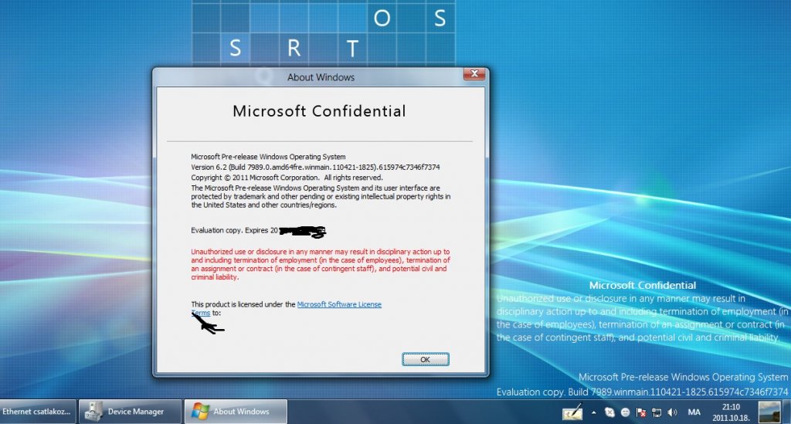Click the user picture tile in the taskbar
791x424 pixels.
click(x=770, y=412)
